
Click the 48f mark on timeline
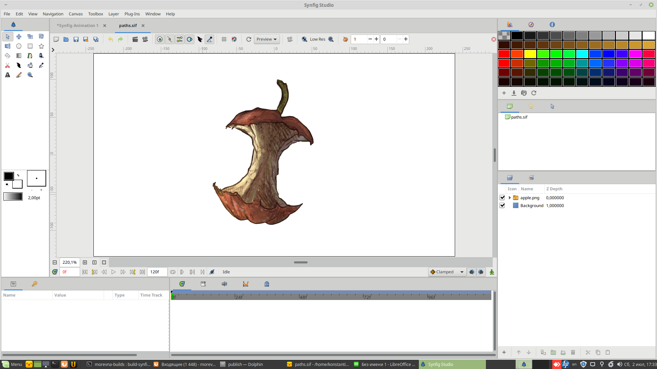[303, 297]
